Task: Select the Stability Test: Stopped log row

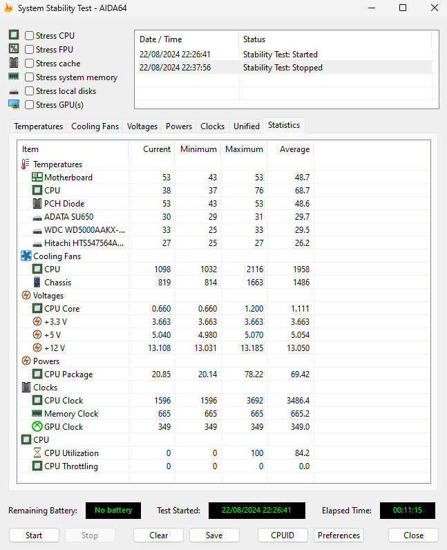Action: [x=283, y=67]
